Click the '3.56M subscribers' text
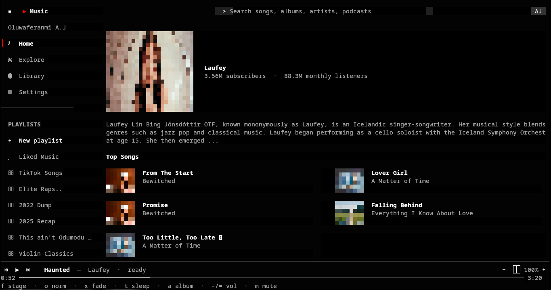This screenshot has height=290, width=551. coord(235,76)
